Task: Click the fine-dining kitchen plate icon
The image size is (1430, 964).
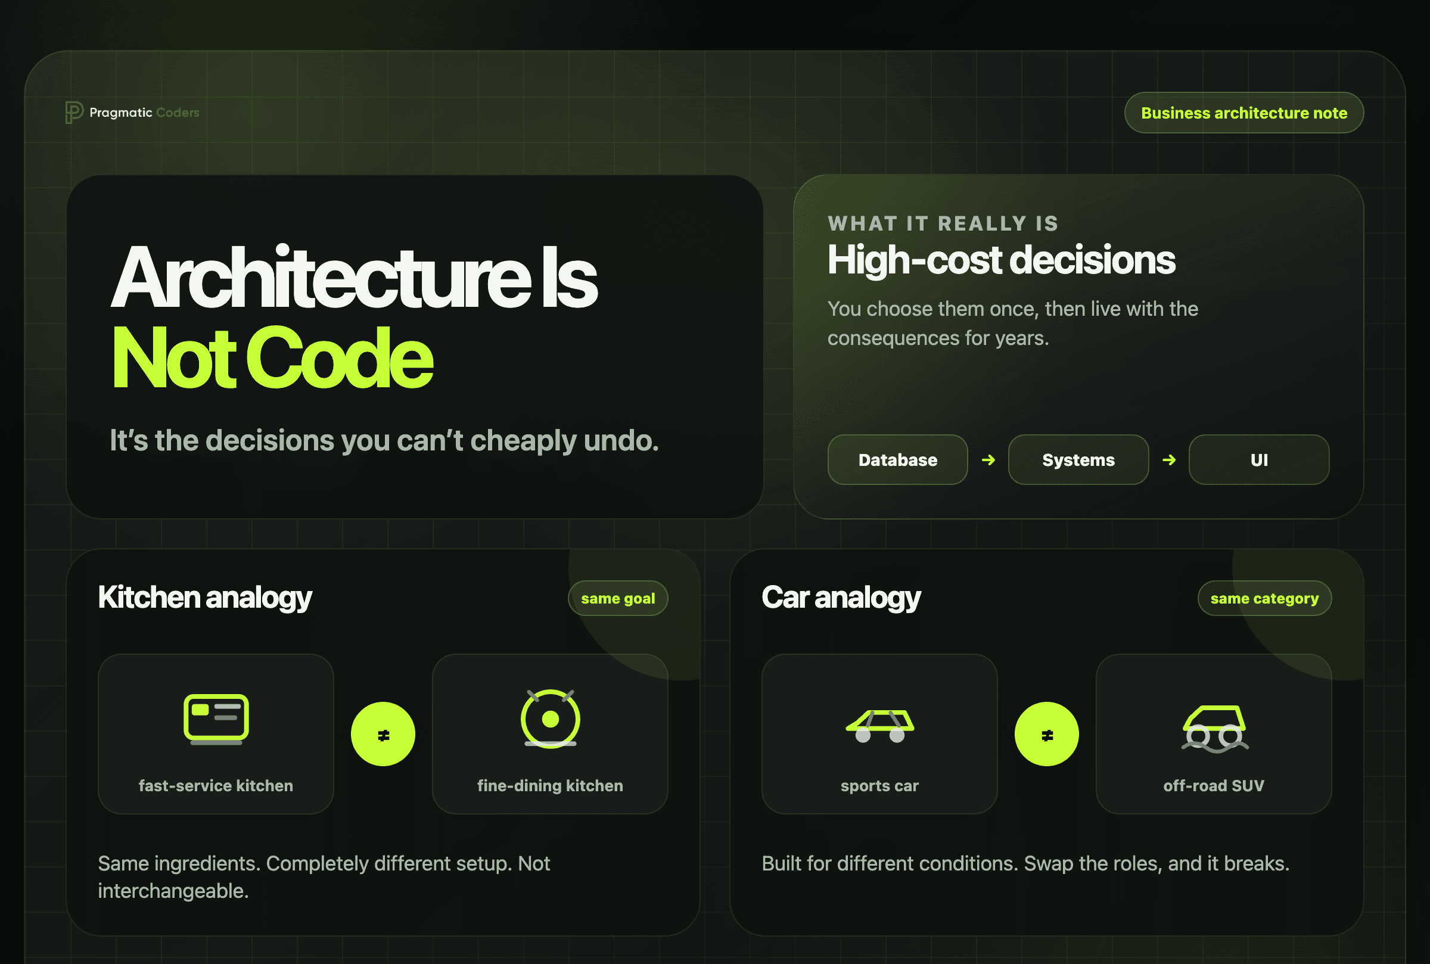Action: click(x=550, y=719)
